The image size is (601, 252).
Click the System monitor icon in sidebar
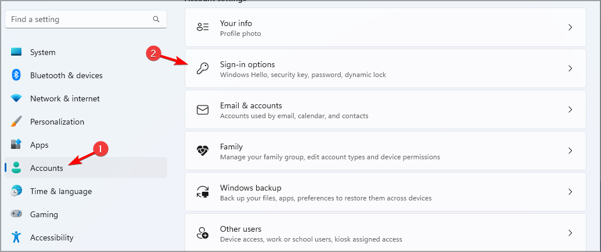[x=16, y=52]
